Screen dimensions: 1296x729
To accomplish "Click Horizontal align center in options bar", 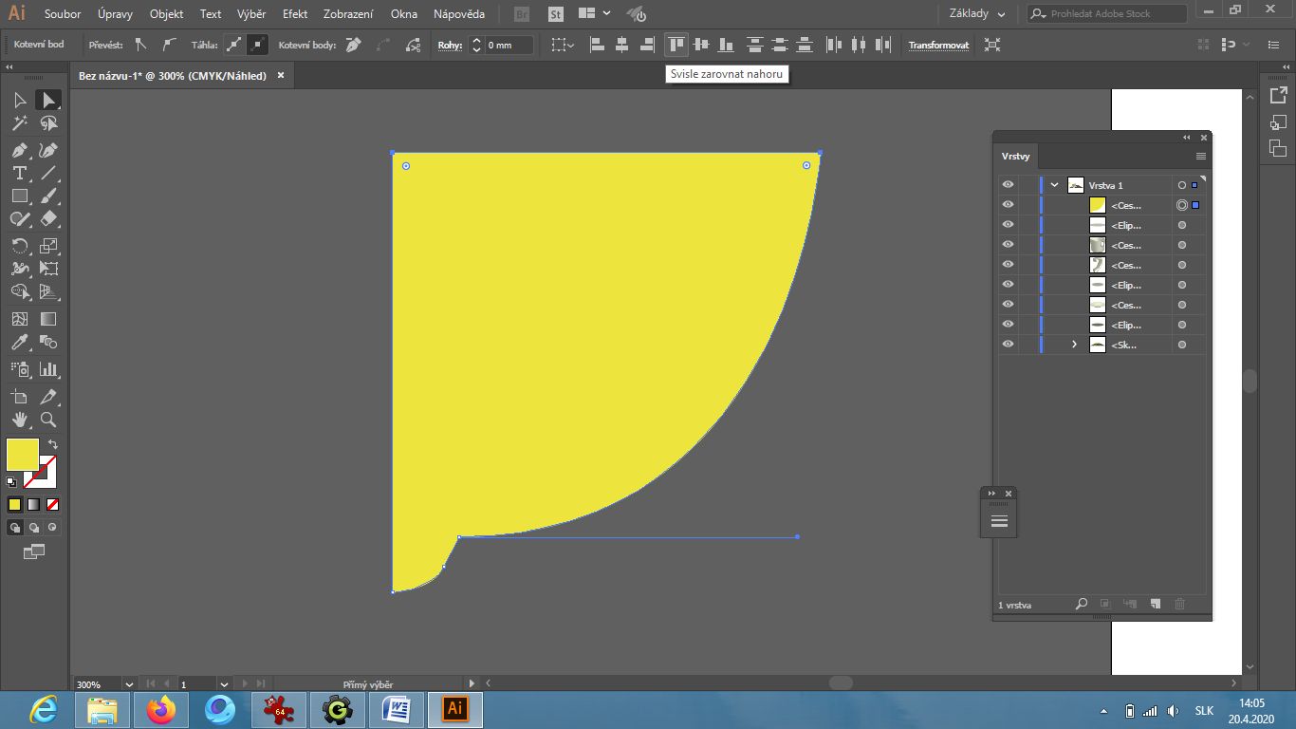I will point(622,45).
